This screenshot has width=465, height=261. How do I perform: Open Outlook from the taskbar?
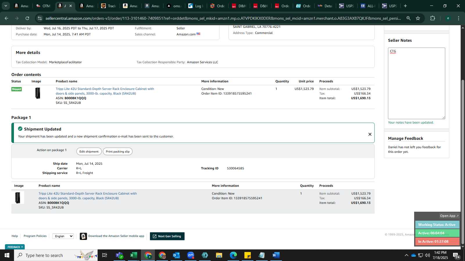tap(176, 255)
